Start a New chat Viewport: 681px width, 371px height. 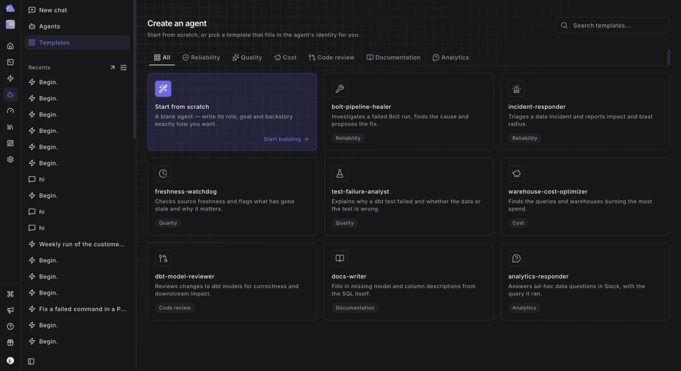77,10
